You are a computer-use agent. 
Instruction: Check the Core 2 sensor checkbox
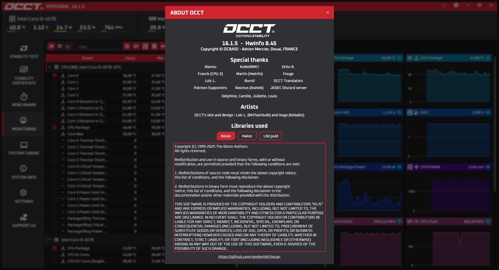coord(55,89)
